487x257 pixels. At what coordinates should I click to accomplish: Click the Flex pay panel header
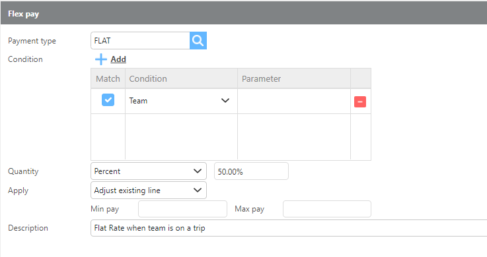[x=244, y=13]
